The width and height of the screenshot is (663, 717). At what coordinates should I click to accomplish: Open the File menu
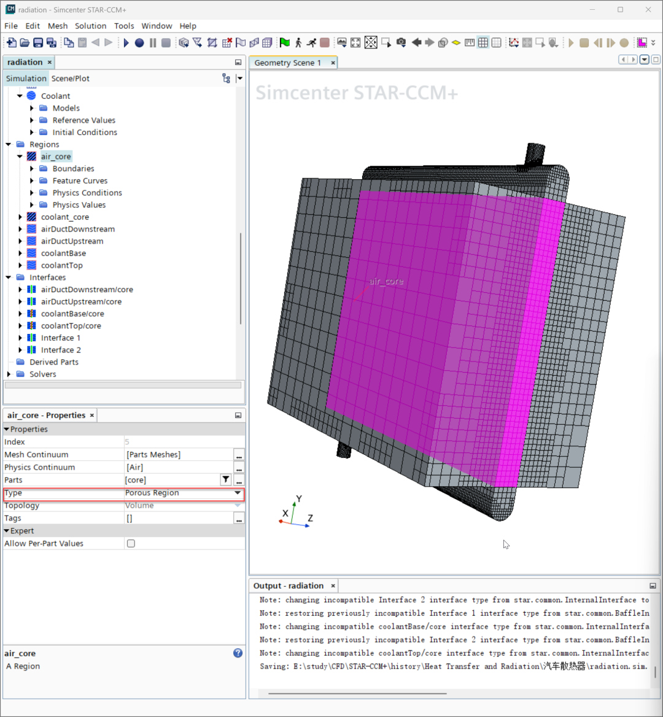11,26
